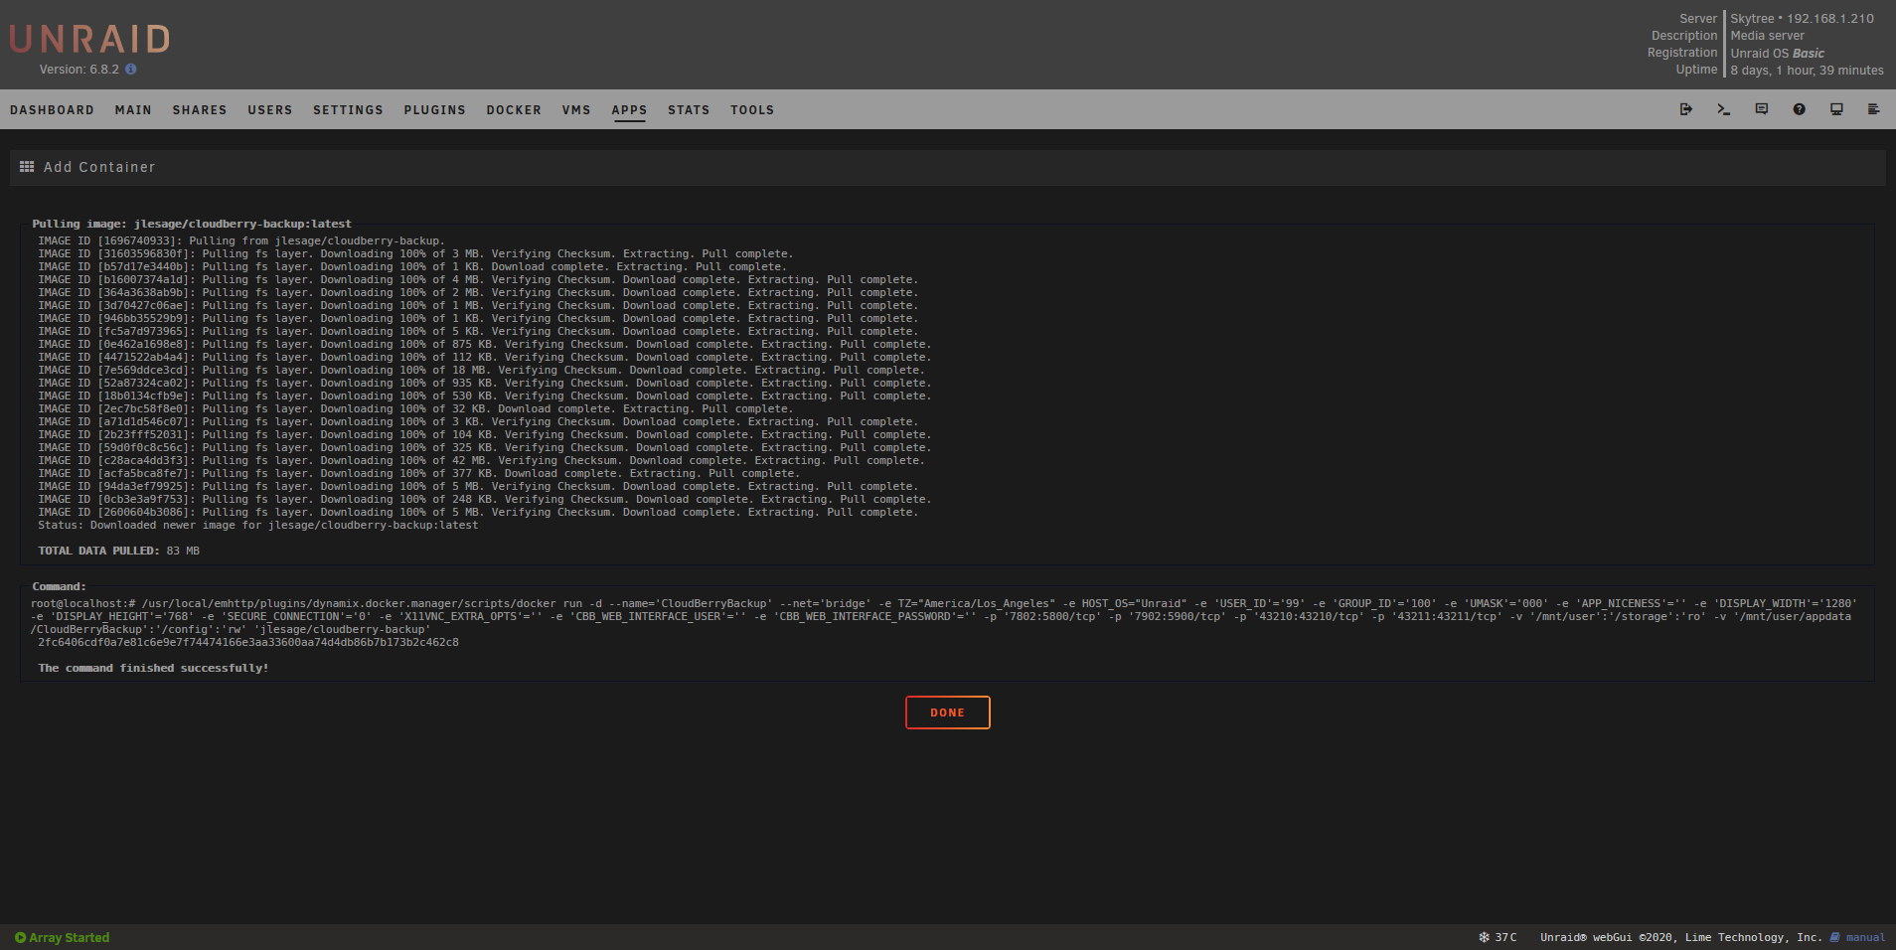
Task: Click the '37 C' temperature reading
Action: [1505, 937]
